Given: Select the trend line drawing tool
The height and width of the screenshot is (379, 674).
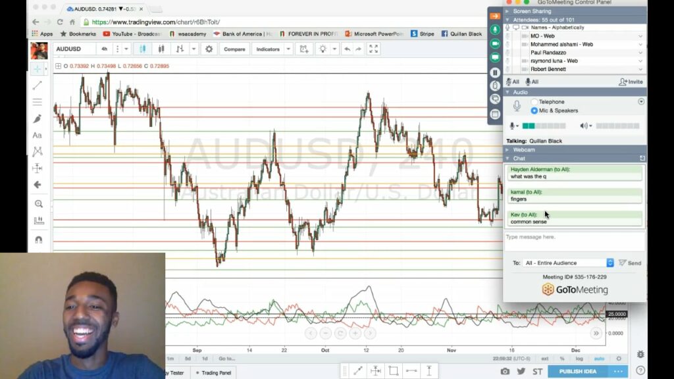Looking at the screenshot, I should 38,85.
